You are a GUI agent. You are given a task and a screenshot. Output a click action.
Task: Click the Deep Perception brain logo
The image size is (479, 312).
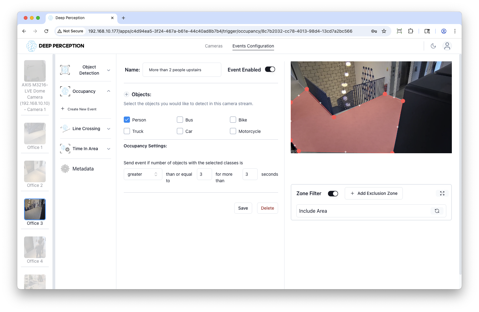pyautogui.click(x=31, y=46)
